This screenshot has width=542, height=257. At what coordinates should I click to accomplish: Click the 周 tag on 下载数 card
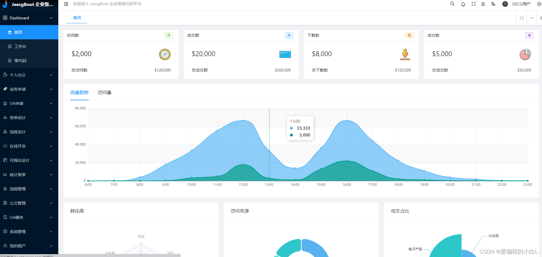coord(409,35)
